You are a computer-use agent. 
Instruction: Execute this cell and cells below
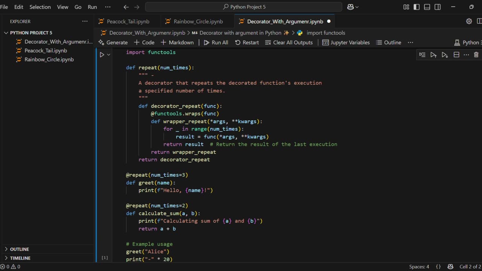click(x=445, y=55)
